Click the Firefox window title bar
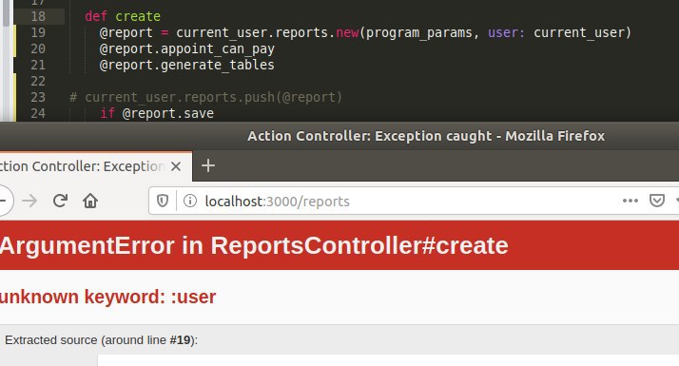The height and width of the screenshot is (366, 679). pos(339,136)
